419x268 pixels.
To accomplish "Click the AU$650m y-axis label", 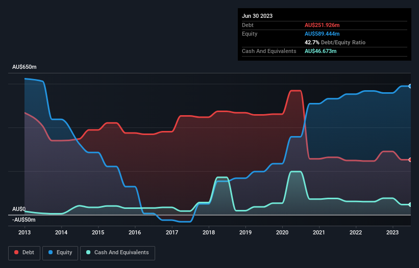I will click(24, 67).
